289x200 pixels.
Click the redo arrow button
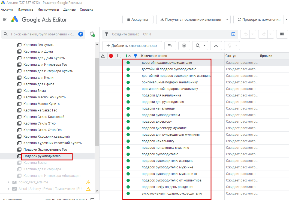(264, 34)
